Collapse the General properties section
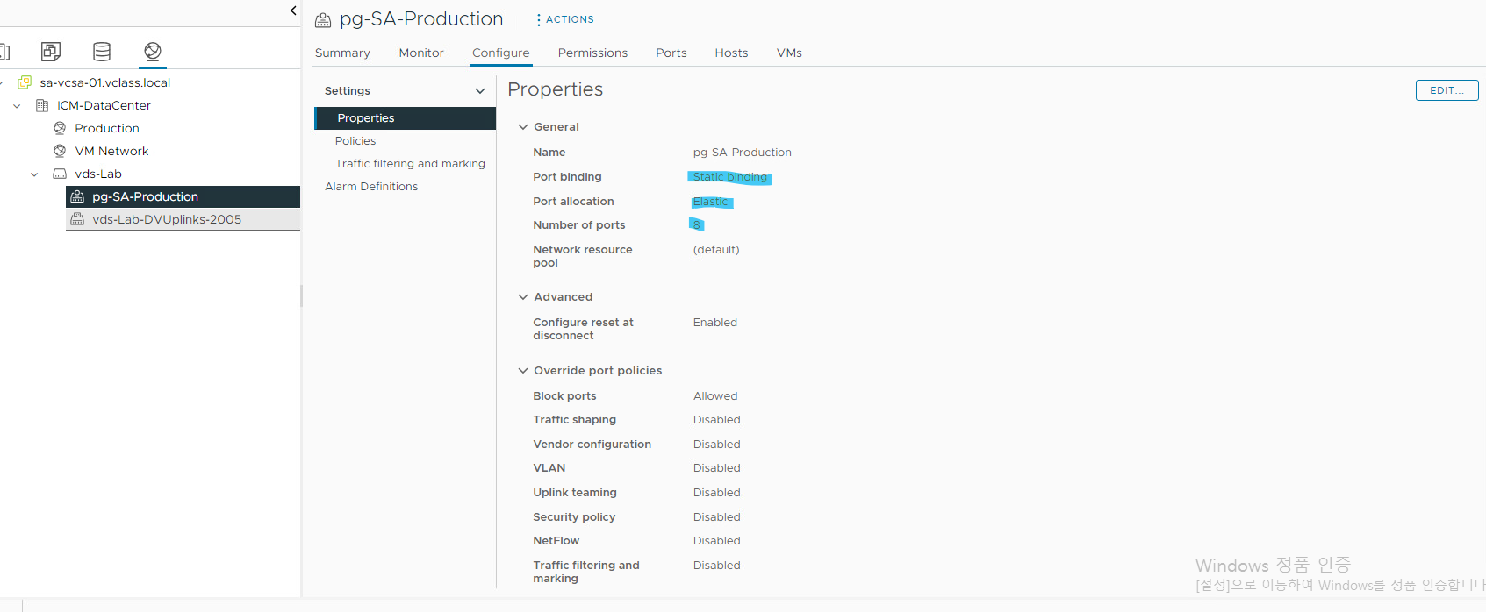 pos(523,127)
